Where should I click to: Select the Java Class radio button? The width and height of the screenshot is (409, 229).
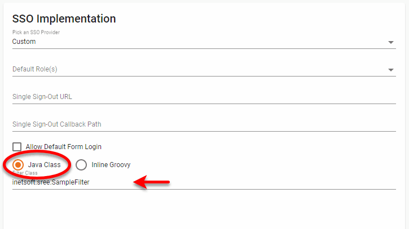pos(18,165)
